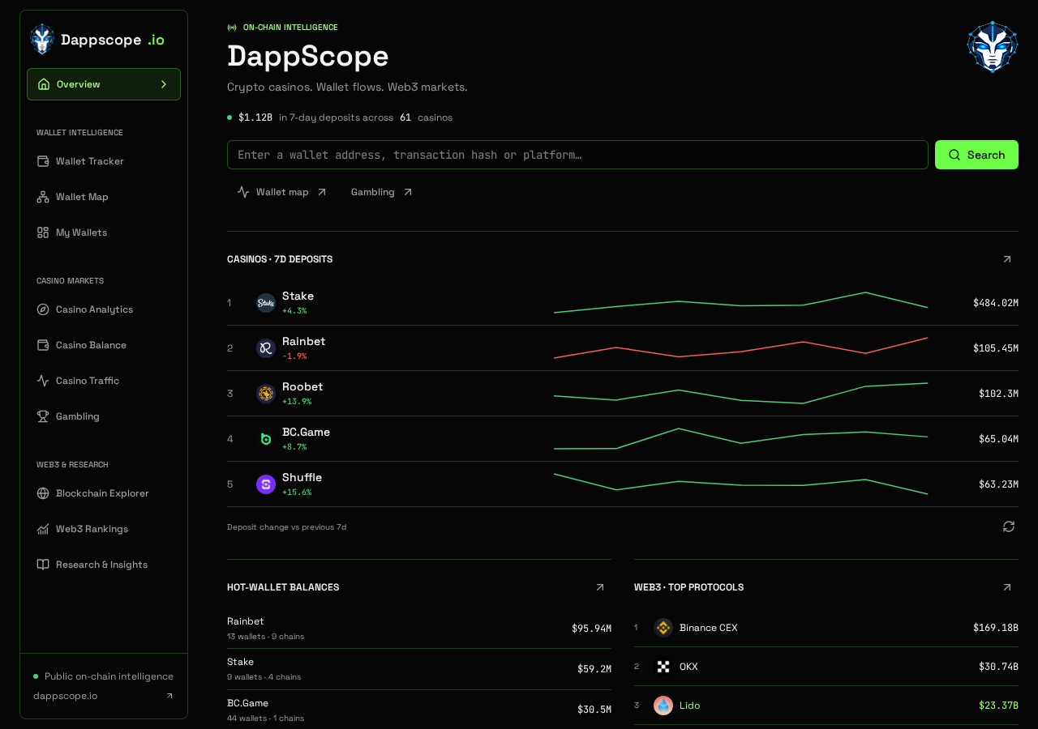1038x729 pixels.
Task: Click the Shuffle casino logo
Action: coord(266,484)
